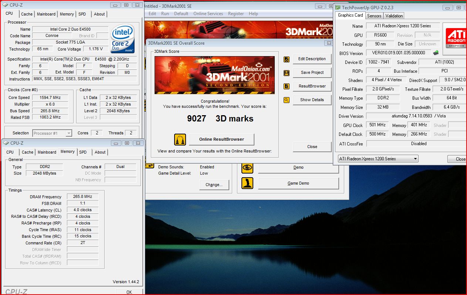Click the Save Project button
The width and height of the screenshot is (467, 295).
click(312, 73)
